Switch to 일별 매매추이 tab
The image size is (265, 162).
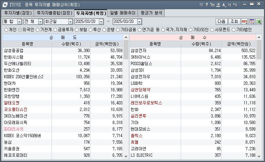click(x=123, y=13)
